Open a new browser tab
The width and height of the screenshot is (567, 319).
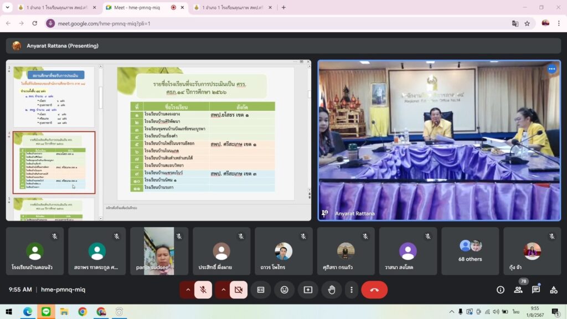[x=283, y=8]
